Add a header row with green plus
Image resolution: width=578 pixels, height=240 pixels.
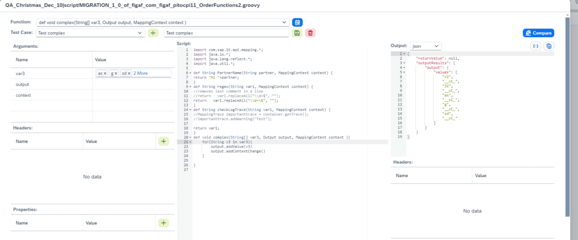[x=164, y=141]
